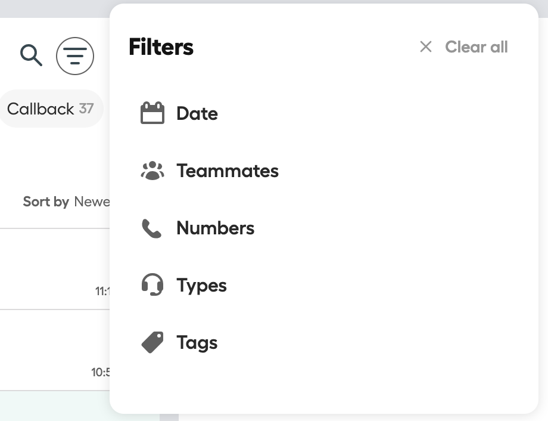Open the search magnifier icon

point(31,55)
